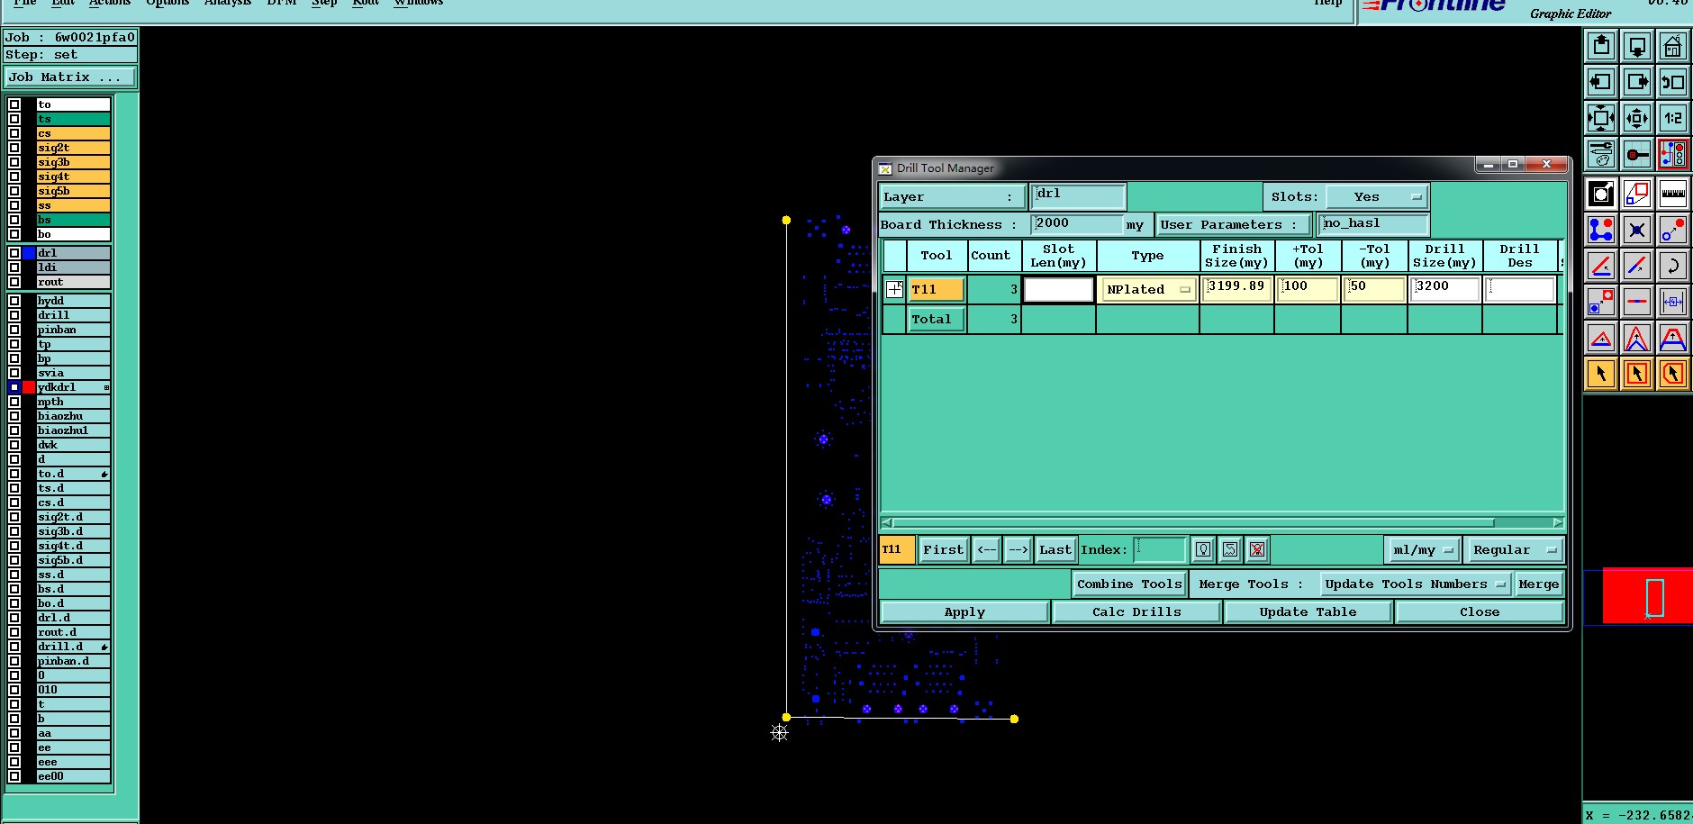Image resolution: width=1693 pixels, height=824 pixels.
Task: Toggle the checkbox for layer biaozhu1
Action: coord(14,430)
